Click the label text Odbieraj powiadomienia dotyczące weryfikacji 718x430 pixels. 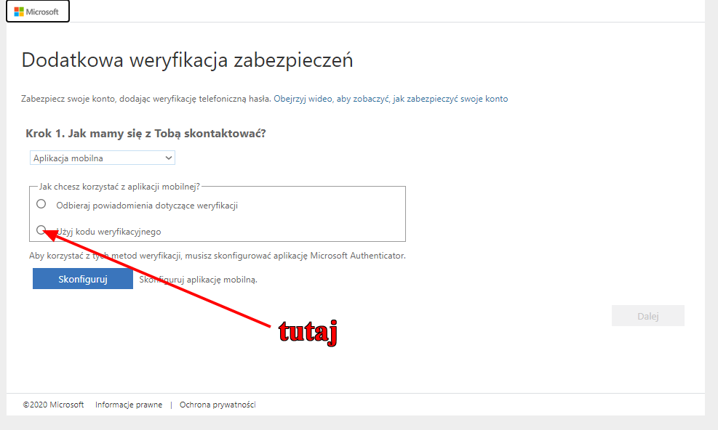point(147,206)
